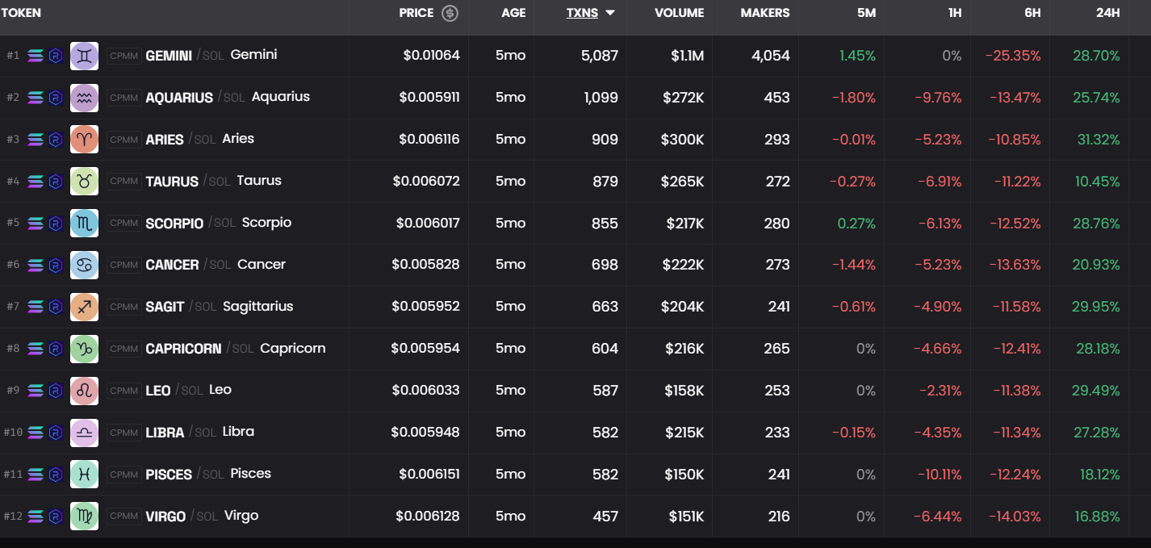Click the Aries ram symbol icon
Screen dimensions: 1151x548
[x=84, y=140]
